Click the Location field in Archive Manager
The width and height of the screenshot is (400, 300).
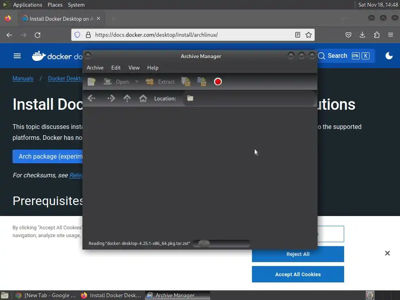pyautogui.click(x=249, y=98)
